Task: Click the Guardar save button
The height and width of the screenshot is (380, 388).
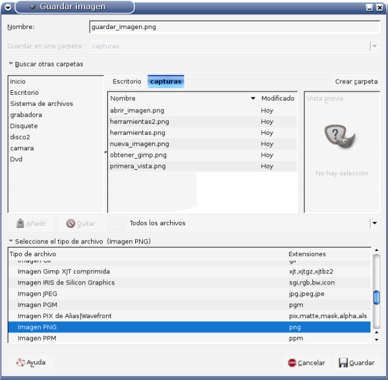Action: click(x=356, y=363)
